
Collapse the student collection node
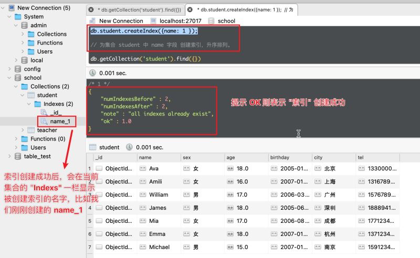tap(23, 95)
